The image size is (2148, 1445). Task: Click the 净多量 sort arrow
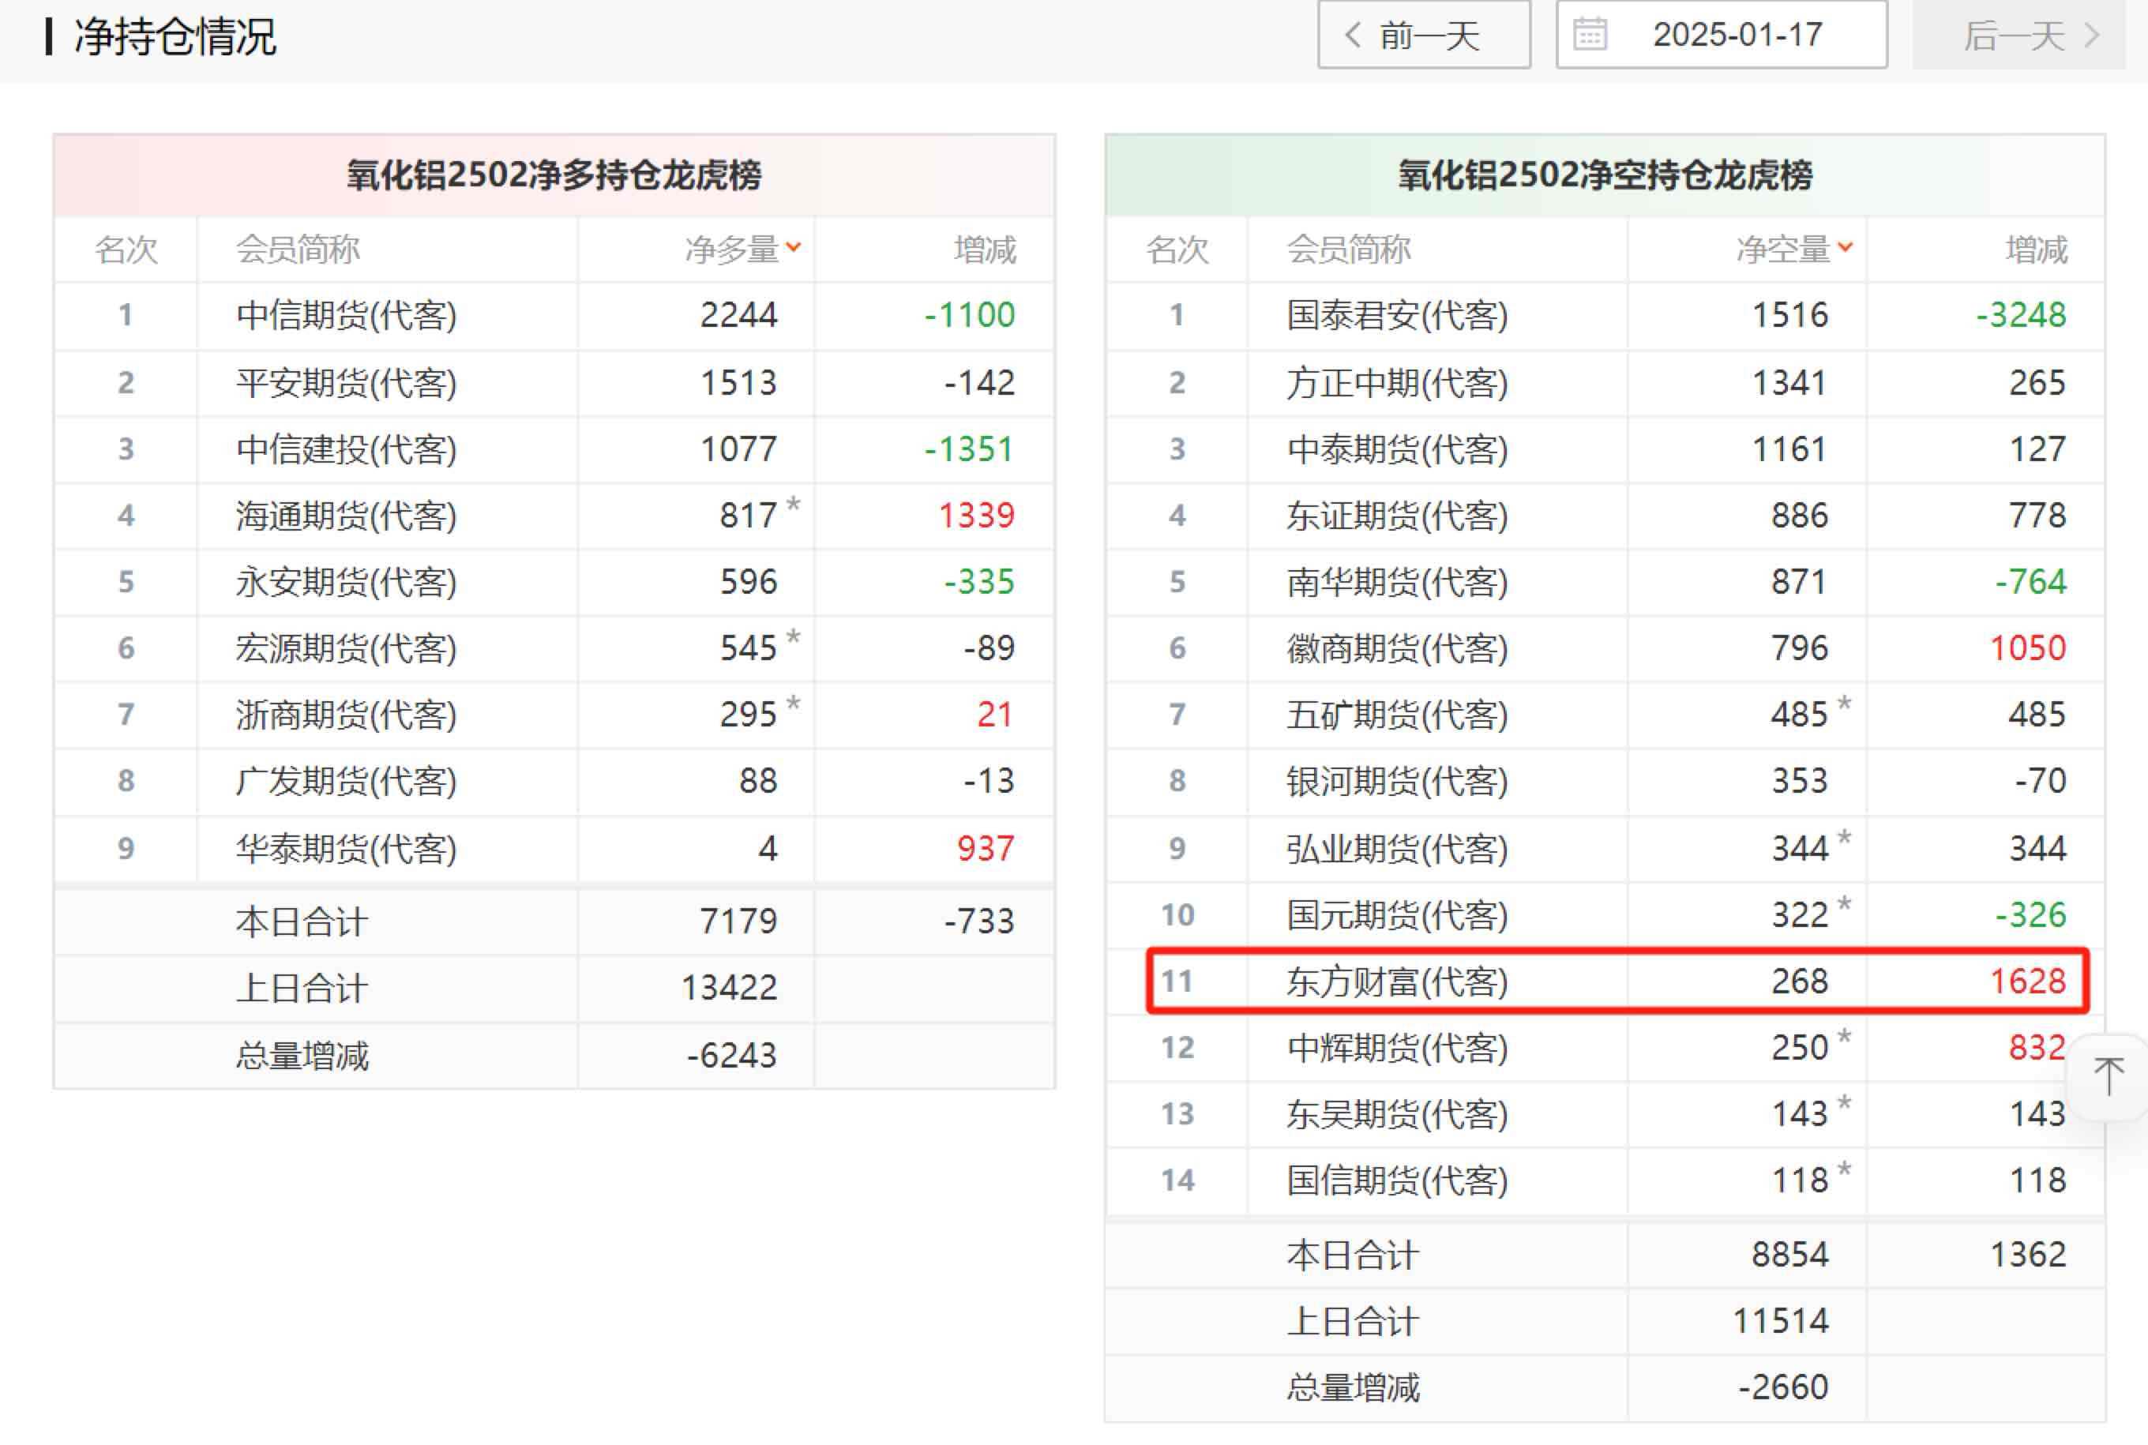pos(794,247)
